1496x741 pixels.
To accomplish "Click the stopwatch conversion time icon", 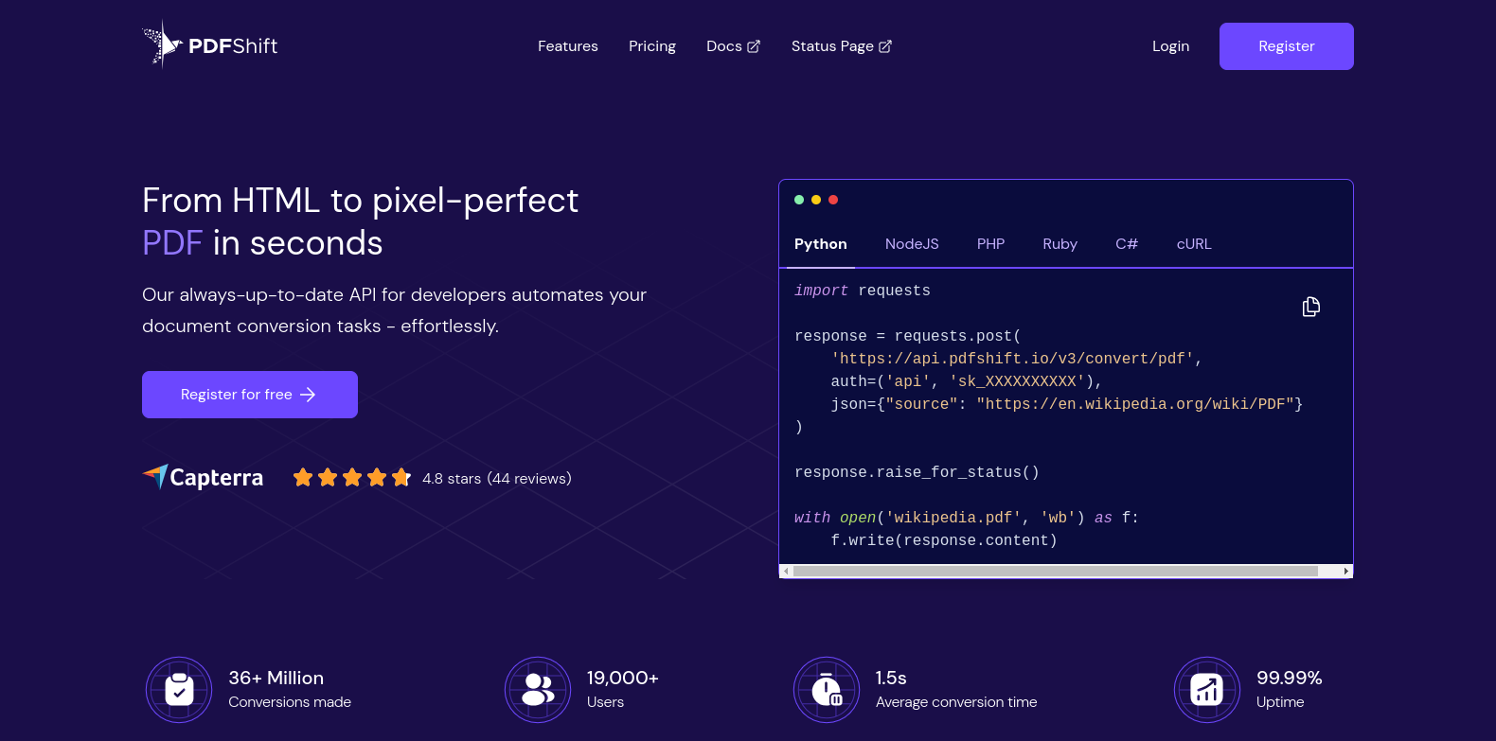I will pyautogui.click(x=827, y=690).
